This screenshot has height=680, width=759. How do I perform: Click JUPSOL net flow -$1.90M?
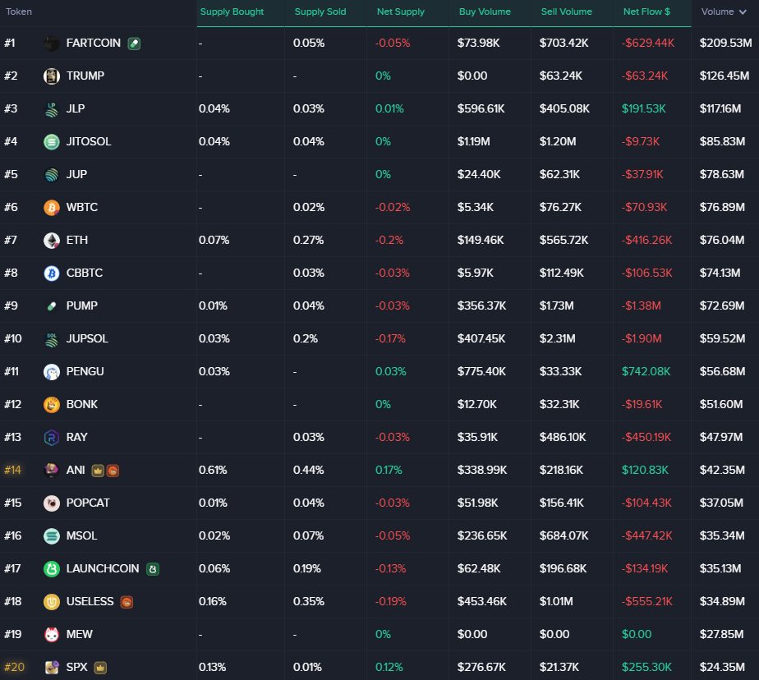[x=642, y=339]
